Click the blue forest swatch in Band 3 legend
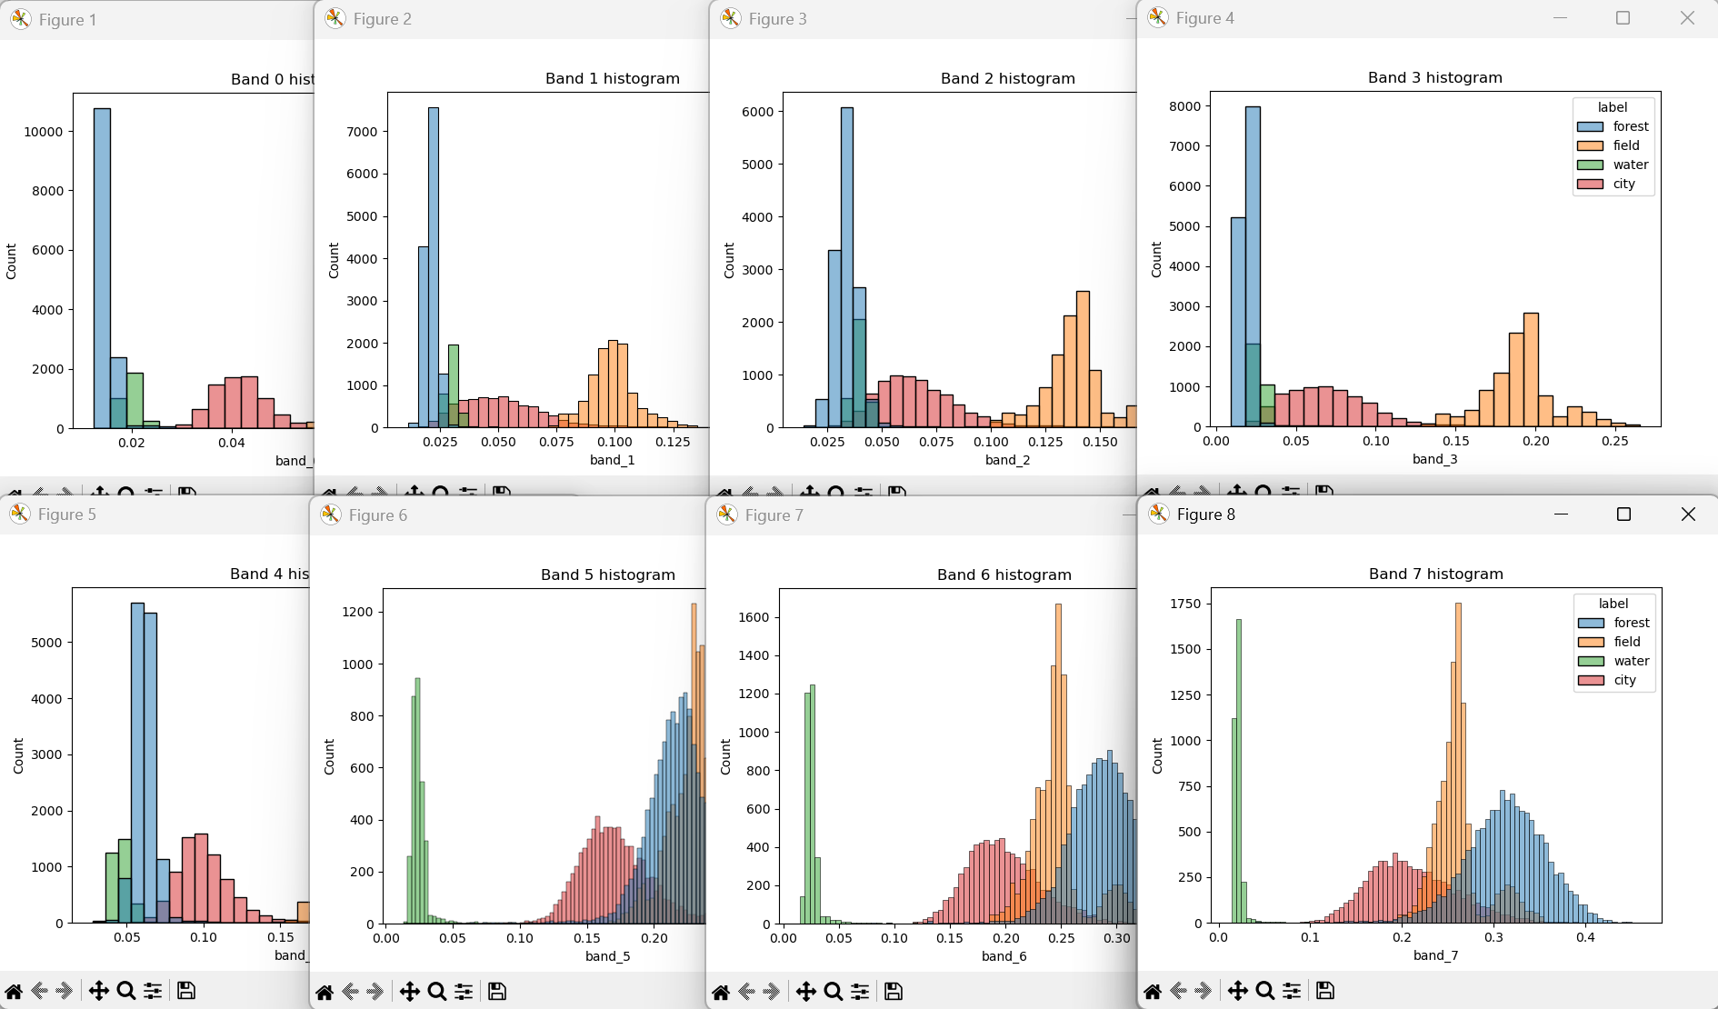This screenshot has width=1718, height=1009. [x=1590, y=127]
